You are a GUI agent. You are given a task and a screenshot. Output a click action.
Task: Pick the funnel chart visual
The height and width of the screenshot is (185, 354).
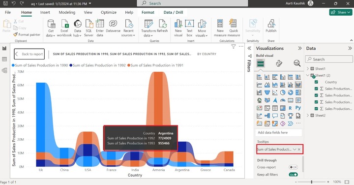coord(267,92)
